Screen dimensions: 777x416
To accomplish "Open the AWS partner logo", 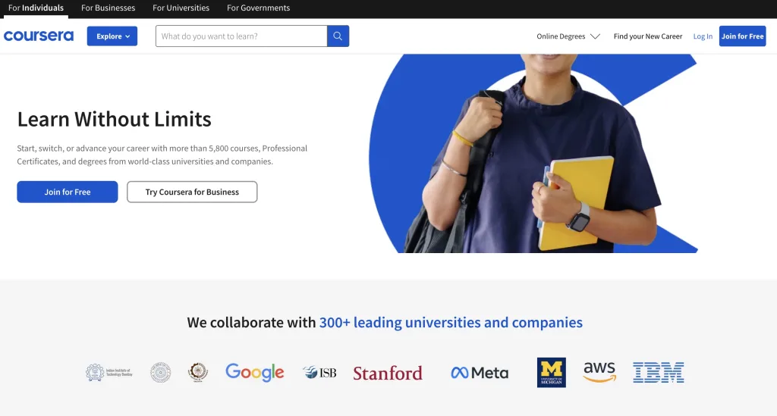I will [x=599, y=372].
